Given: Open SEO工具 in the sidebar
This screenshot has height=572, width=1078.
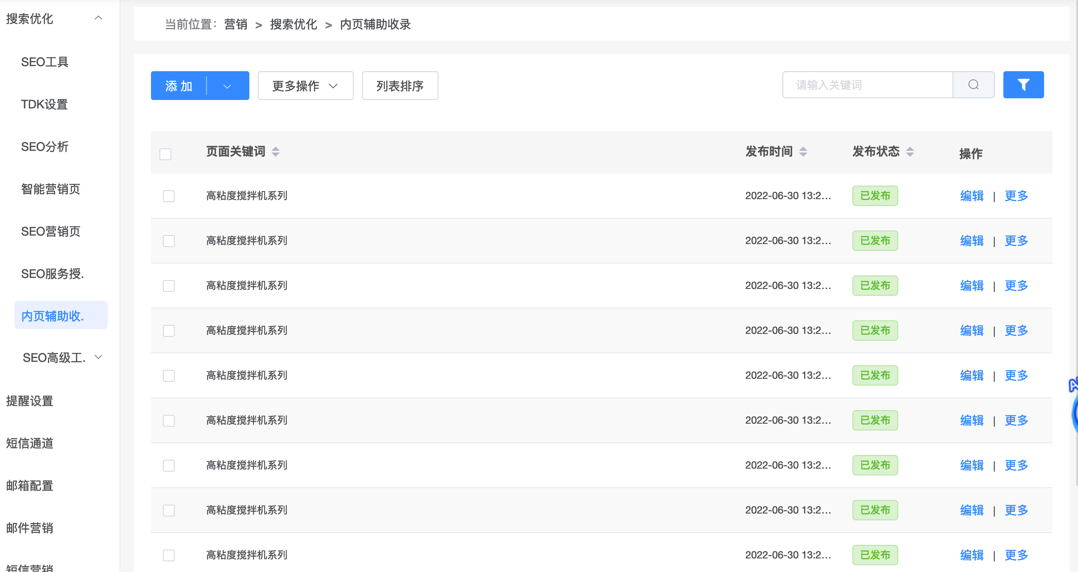Looking at the screenshot, I should (45, 62).
